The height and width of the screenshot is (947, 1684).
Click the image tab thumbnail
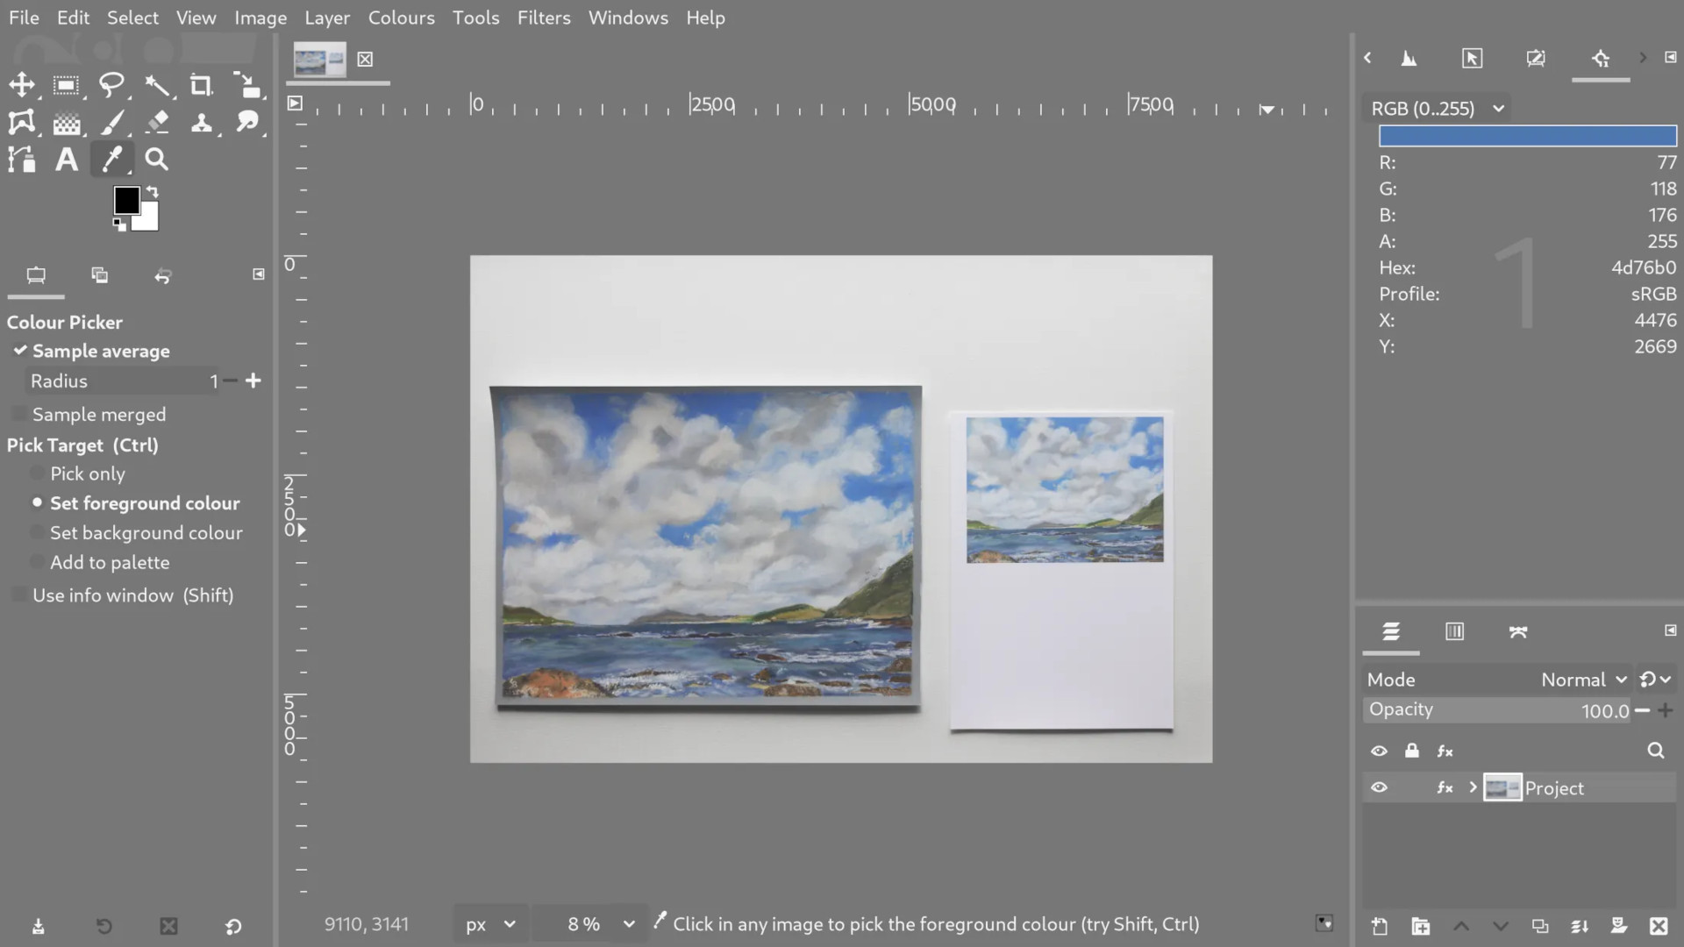(x=320, y=60)
